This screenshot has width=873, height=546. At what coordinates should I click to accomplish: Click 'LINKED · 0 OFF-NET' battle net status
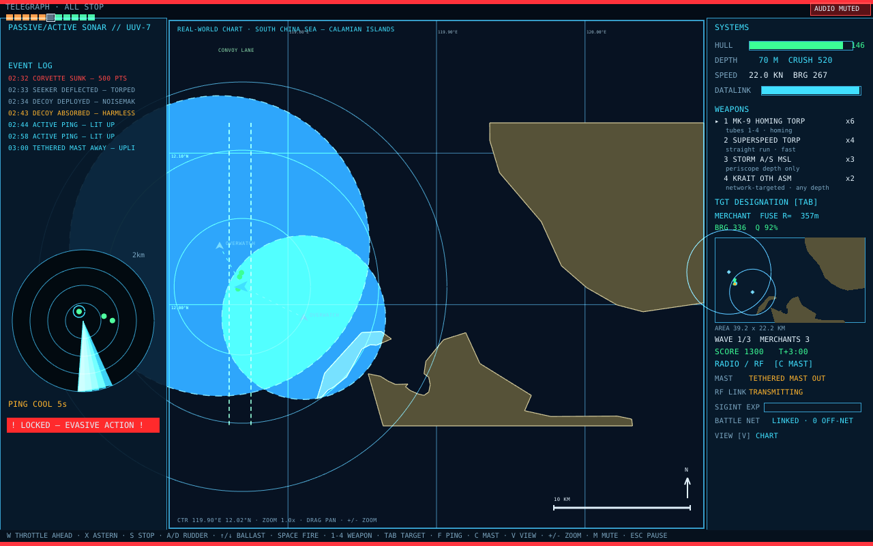pyautogui.click(x=812, y=420)
